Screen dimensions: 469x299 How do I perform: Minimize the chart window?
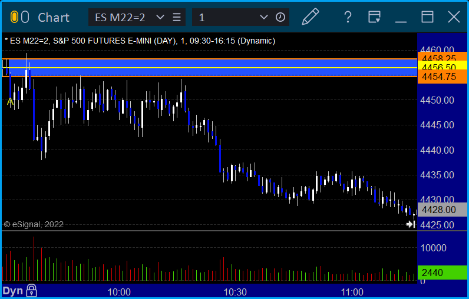pyautogui.click(x=401, y=21)
